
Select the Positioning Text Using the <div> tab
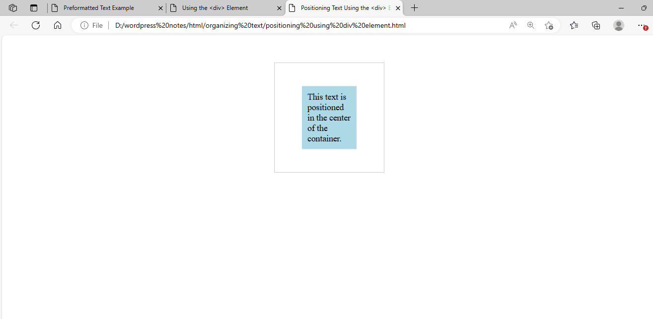(344, 8)
